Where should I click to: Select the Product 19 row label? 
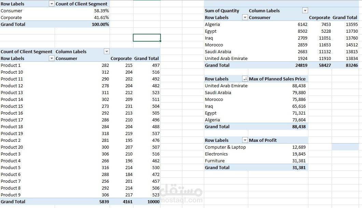[x=12, y=133]
